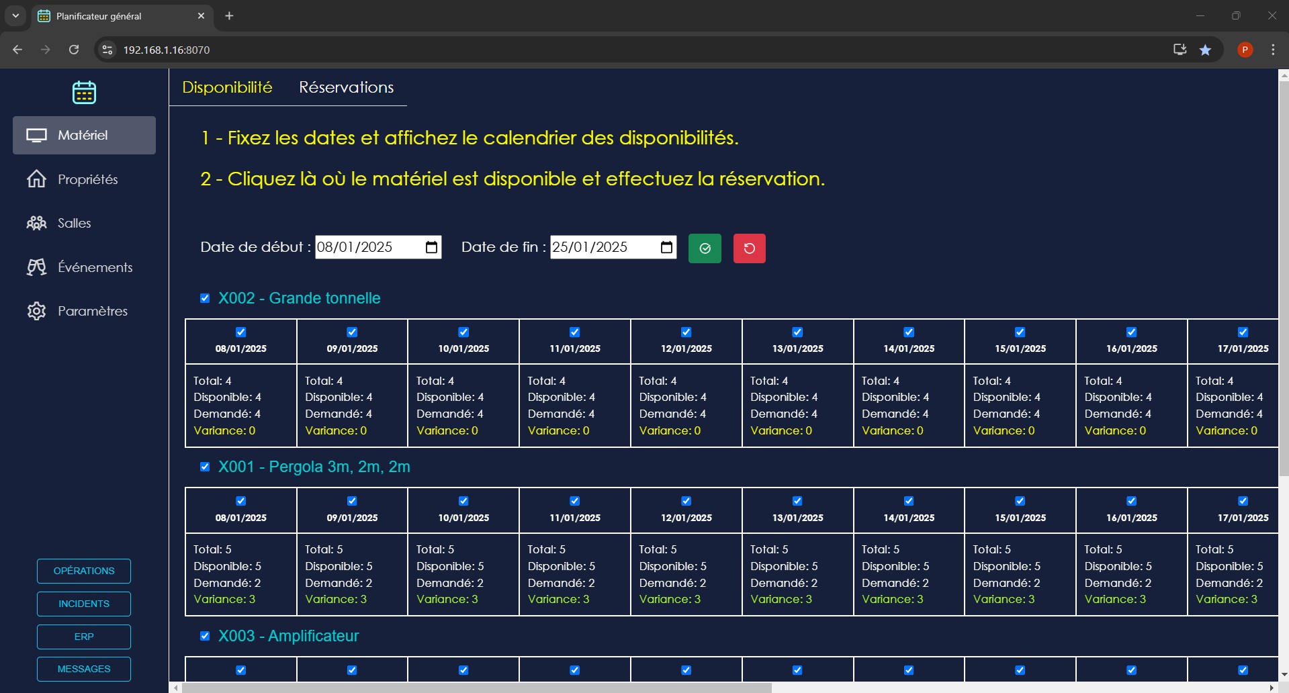Click the install app icon in address bar
Viewport: 1289px width, 693px height.
[1180, 50]
